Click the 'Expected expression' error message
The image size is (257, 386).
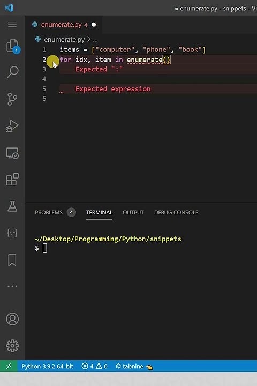pos(113,89)
